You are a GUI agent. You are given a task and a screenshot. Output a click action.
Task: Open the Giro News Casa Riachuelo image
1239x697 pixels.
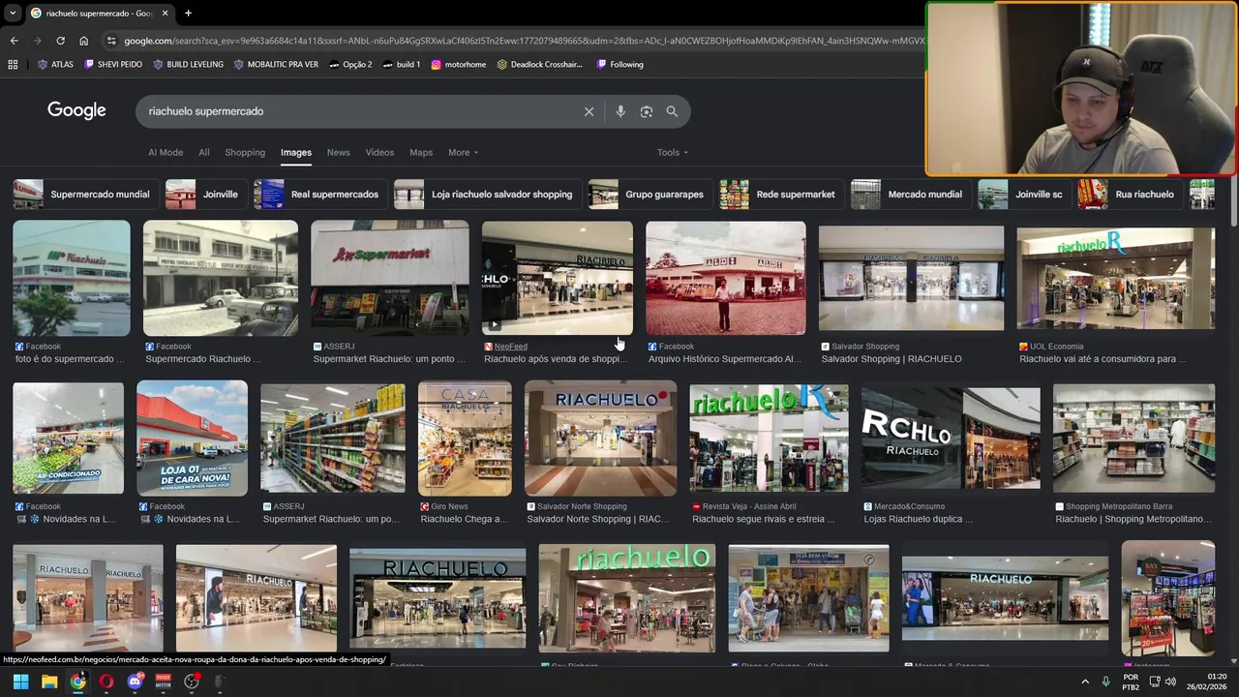465,439
